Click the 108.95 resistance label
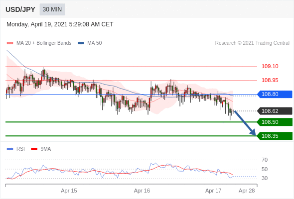This screenshot has width=294, height=199. point(270,80)
